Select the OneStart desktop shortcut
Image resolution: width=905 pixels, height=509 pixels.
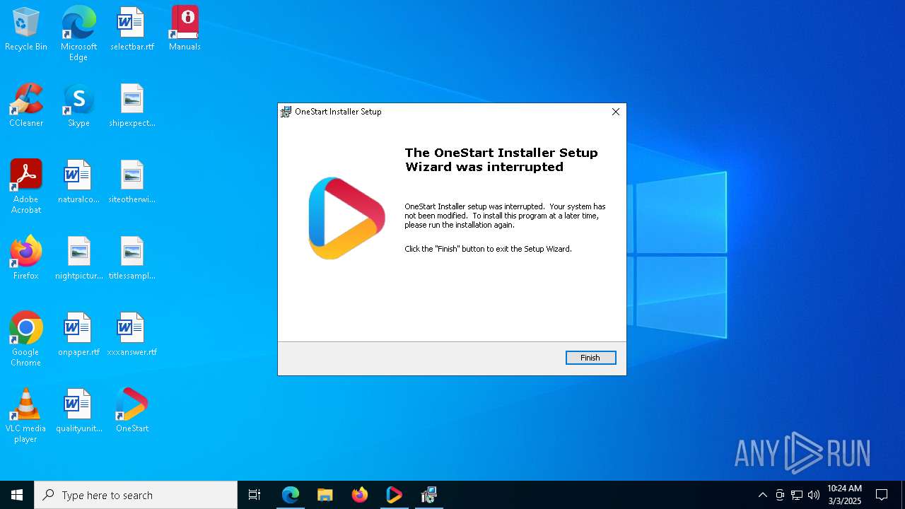(x=132, y=411)
